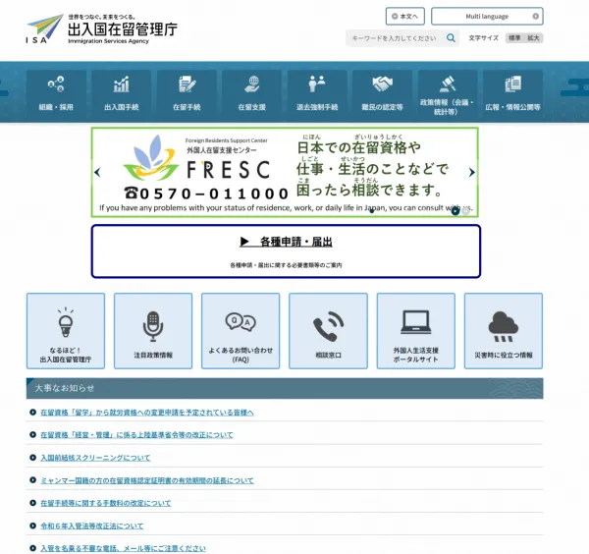The width and height of the screenshot is (589, 554).
Task: Open 相談窓口 telephone tile
Action: point(328,330)
